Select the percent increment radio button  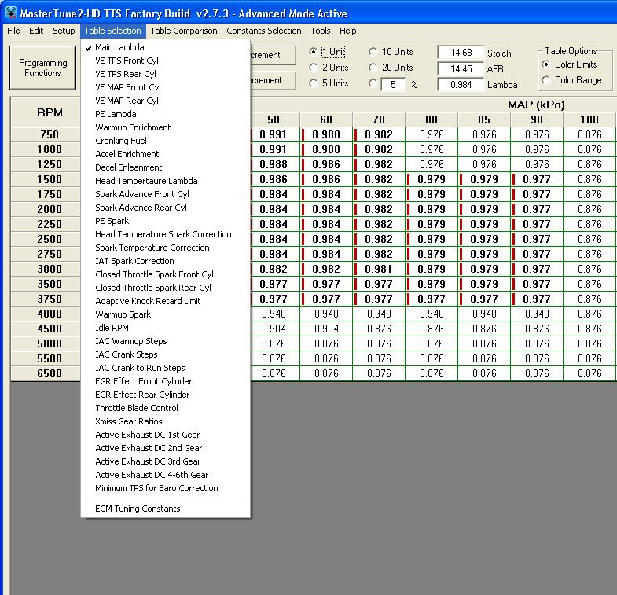(373, 83)
